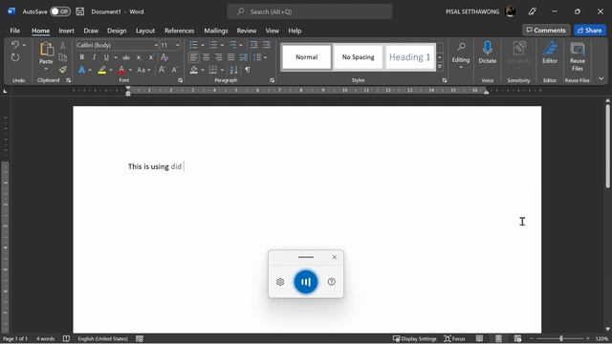Open the font size dropdown
Screen dimensions: 612x344
(177, 45)
